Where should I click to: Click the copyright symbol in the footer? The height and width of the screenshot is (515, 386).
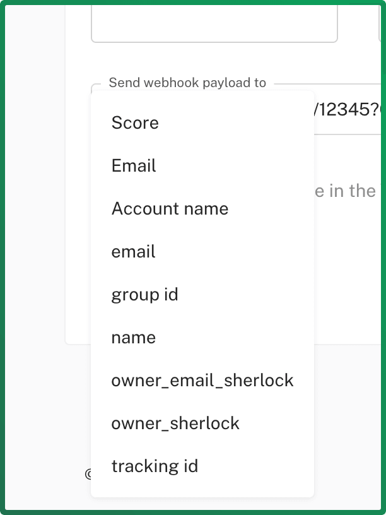click(x=88, y=474)
